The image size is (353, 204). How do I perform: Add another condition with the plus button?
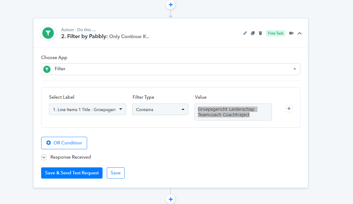289,109
